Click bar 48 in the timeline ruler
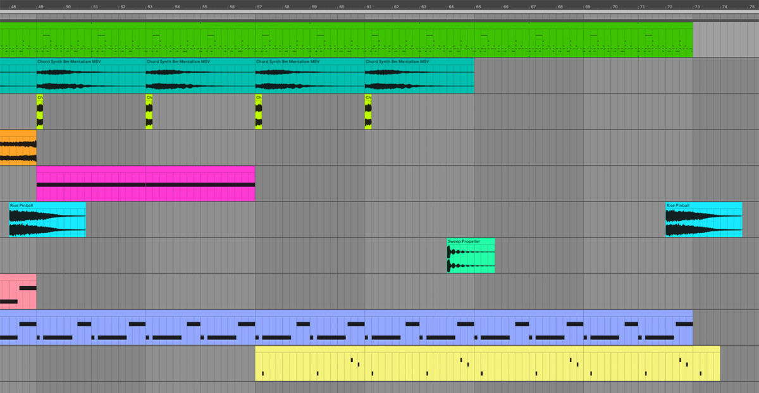 13,6
